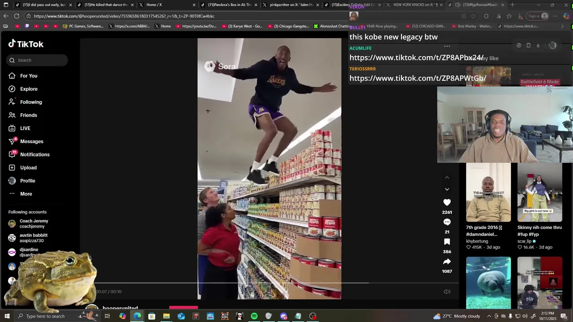Open PC Games, Software bookmark

click(x=83, y=26)
